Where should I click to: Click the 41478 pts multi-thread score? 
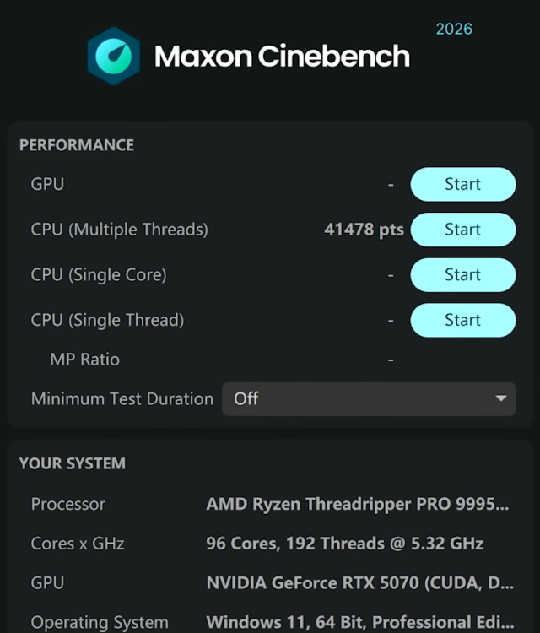coord(364,230)
